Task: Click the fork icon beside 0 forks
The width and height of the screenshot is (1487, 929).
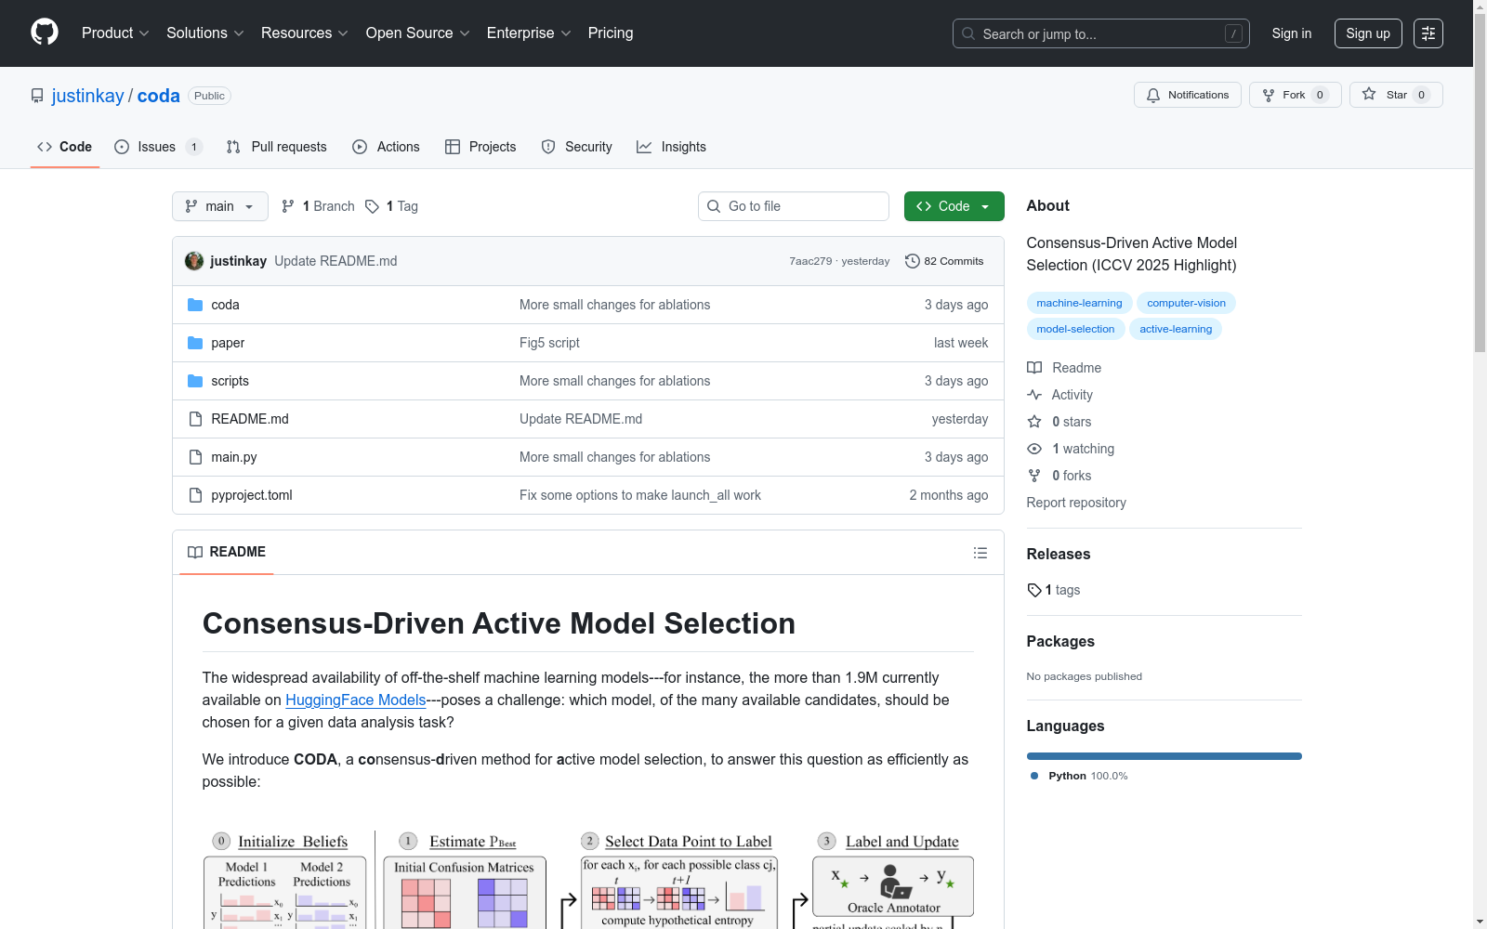Action: click(1034, 476)
